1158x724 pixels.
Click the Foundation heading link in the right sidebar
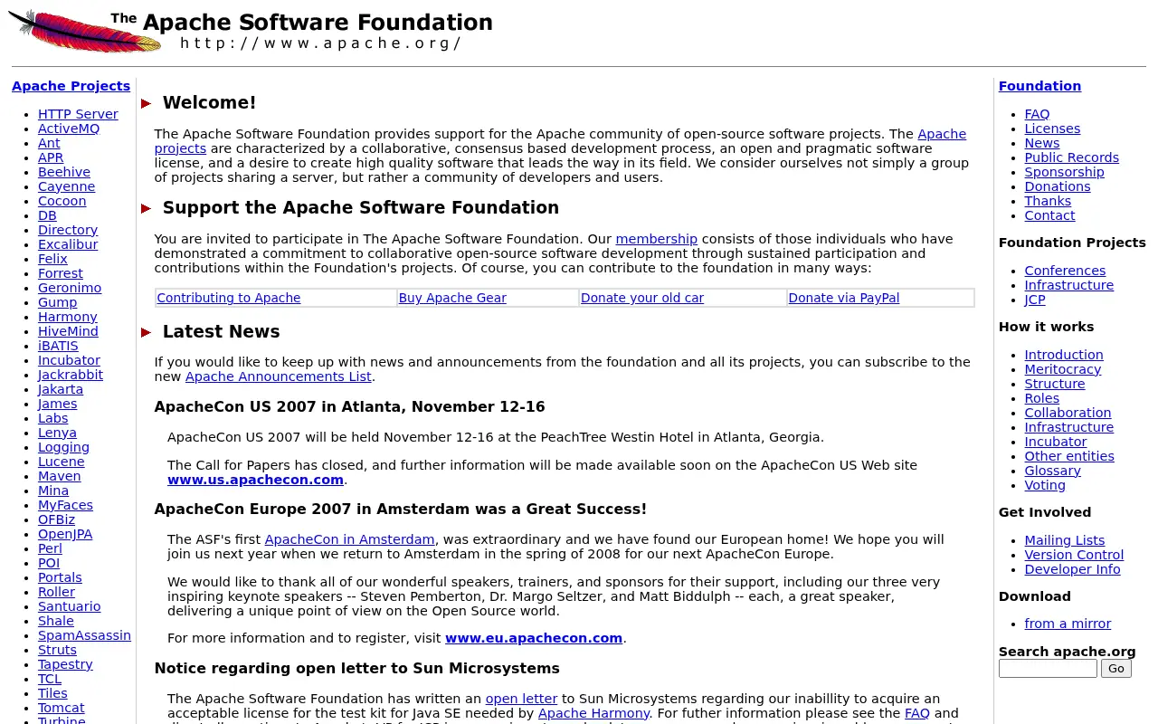pos(1039,86)
